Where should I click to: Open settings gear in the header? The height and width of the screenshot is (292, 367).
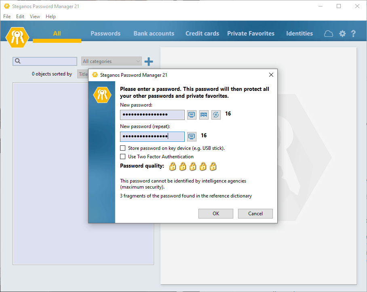(x=342, y=34)
